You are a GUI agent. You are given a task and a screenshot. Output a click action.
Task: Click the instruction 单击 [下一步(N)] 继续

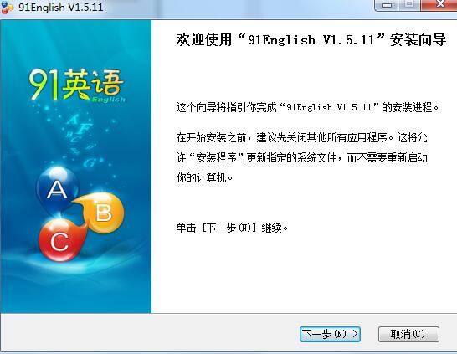click(x=232, y=228)
